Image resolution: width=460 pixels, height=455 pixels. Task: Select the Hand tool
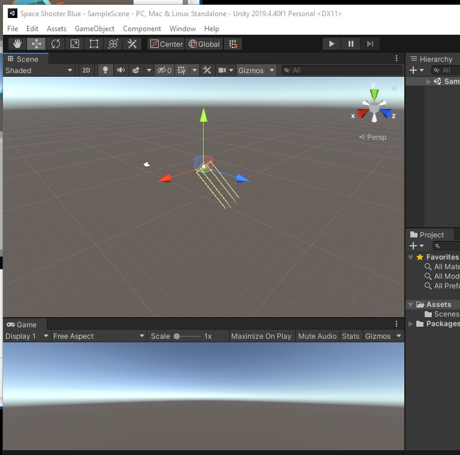pyautogui.click(x=17, y=44)
